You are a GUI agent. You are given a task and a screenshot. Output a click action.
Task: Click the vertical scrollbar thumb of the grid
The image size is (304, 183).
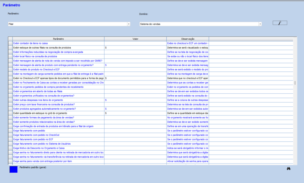(x=295, y=83)
